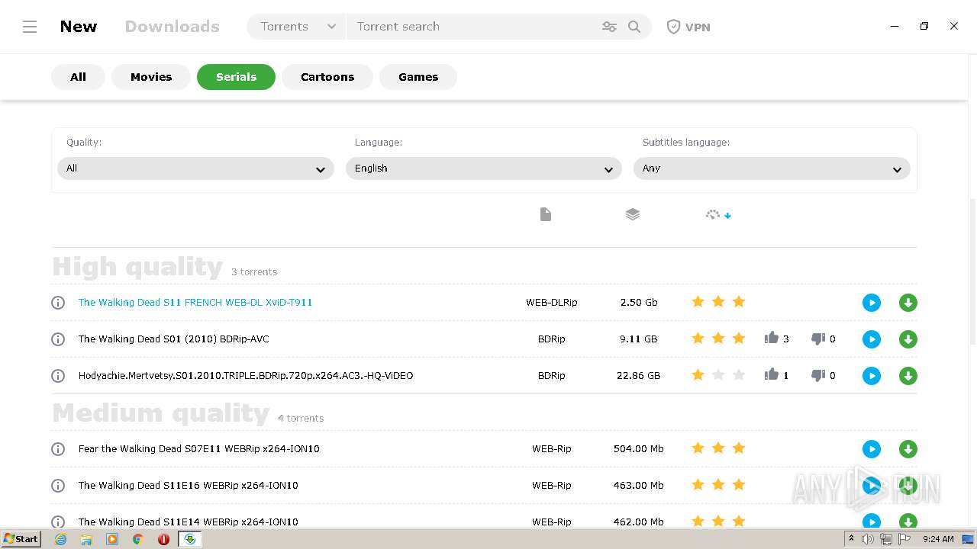This screenshot has width=977, height=549.
Task: Select the Movies category filter
Action: coord(151,77)
